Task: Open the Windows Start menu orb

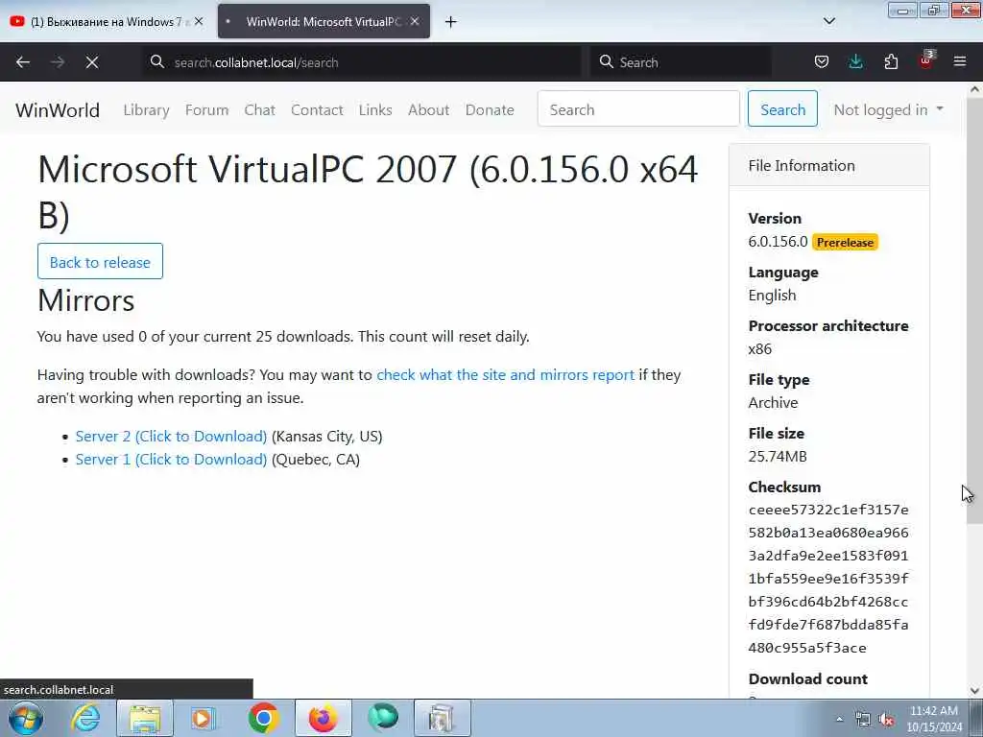Action: coord(26,718)
